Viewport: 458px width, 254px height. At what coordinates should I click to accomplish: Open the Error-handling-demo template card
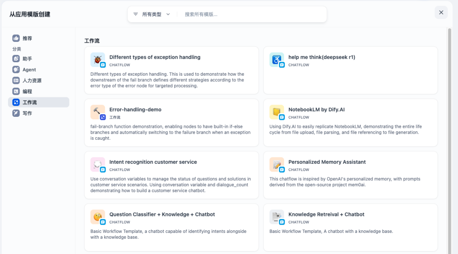[171, 123]
